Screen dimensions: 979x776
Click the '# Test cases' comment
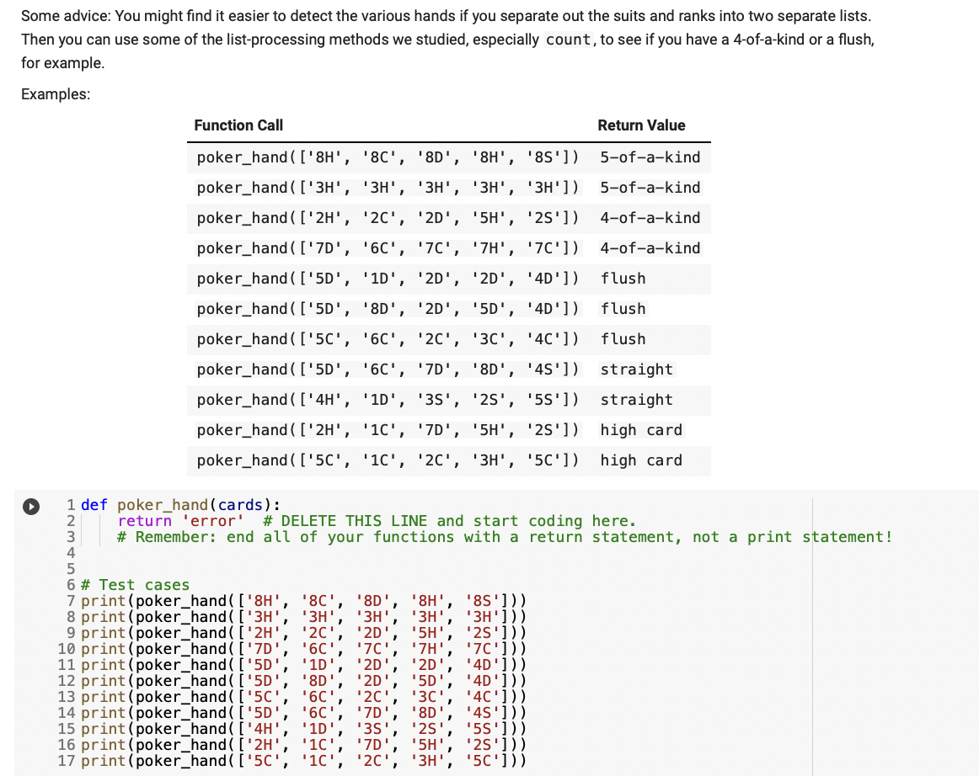135,585
